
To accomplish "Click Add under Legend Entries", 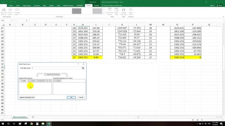I will click(23, 81).
